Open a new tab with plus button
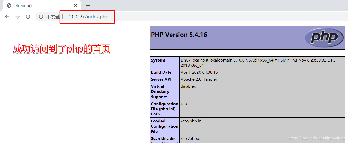348x143 pixels. 88,5
